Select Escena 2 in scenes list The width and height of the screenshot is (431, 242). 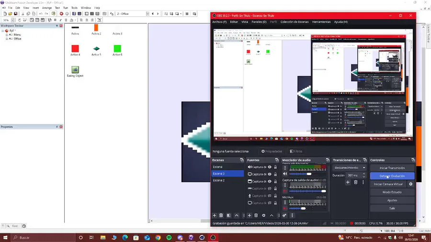tap(227, 180)
